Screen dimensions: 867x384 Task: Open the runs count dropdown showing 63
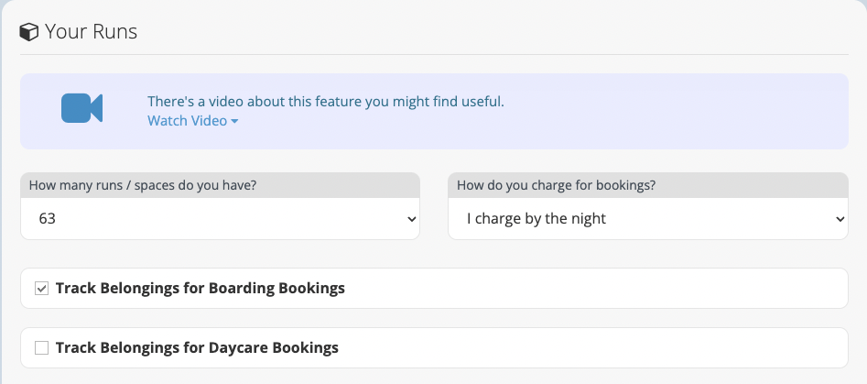pyautogui.click(x=220, y=218)
